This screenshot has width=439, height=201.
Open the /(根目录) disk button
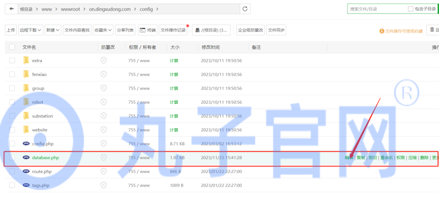pos(211,30)
